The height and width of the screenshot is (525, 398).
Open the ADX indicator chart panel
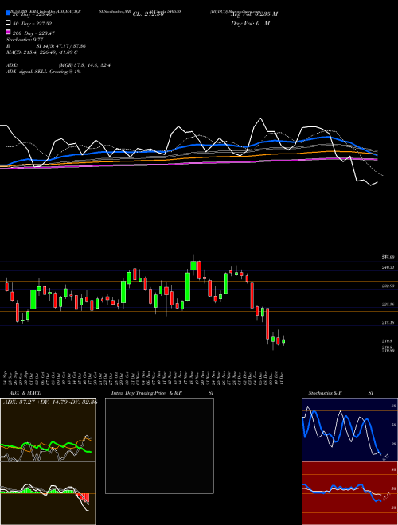(x=48, y=430)
